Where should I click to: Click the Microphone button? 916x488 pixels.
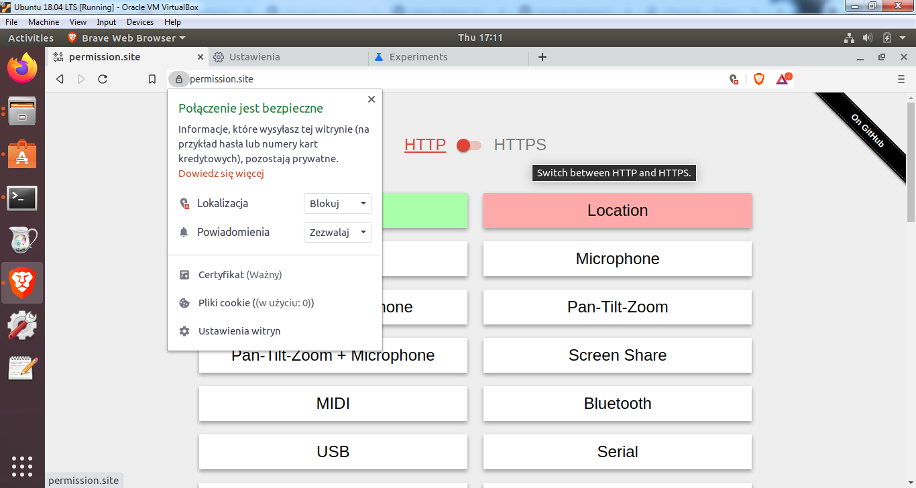pyautogui.click(x=618, y=259)
